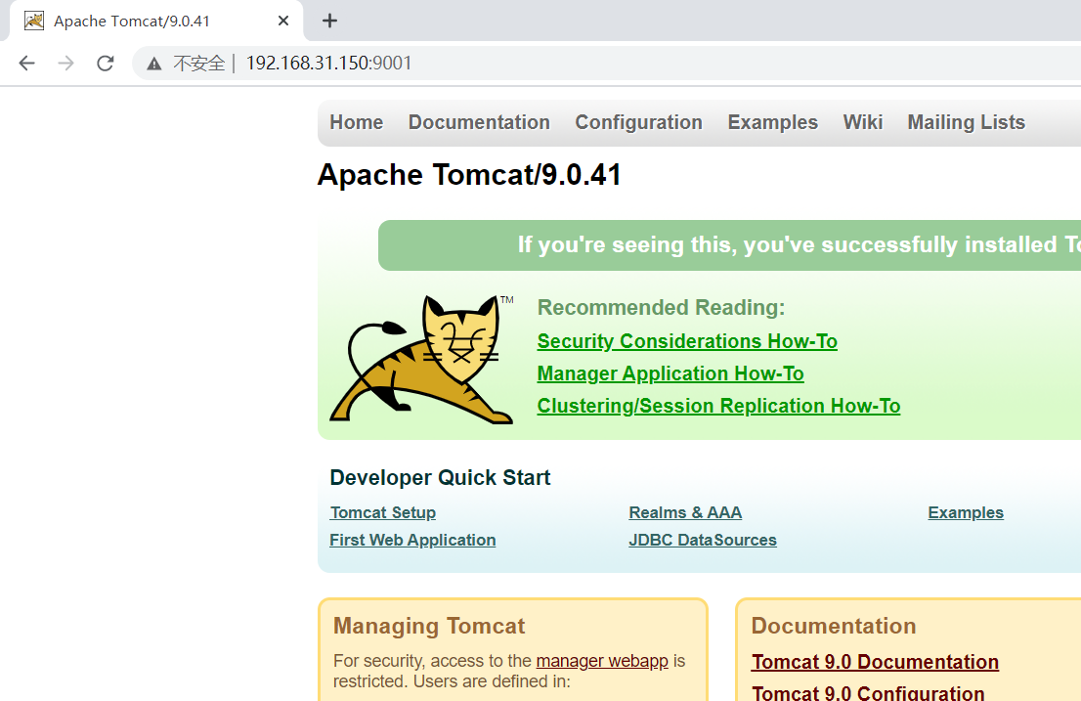The height and width of the screenshot is (701, 1081).
Task: Open the Realms & AAA link
Action: 685,513
